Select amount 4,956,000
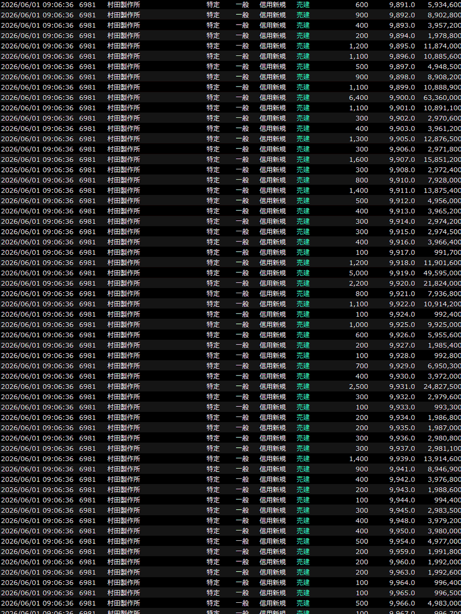 click(444, 201)
